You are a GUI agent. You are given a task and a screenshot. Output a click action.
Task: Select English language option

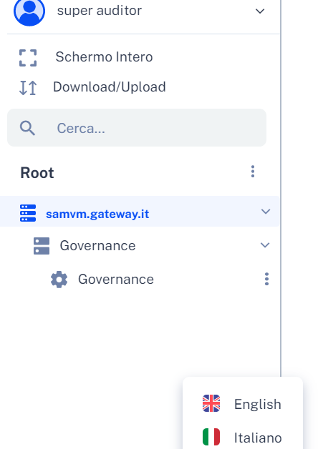point(243,404)
